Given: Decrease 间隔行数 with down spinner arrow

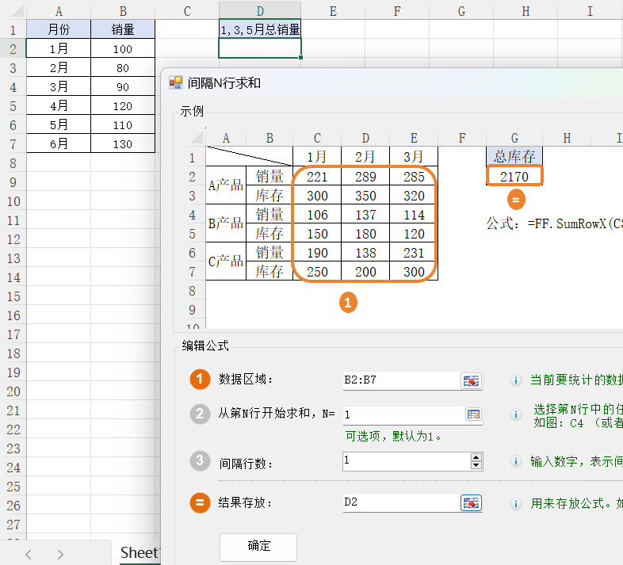Looking at the screenshot, I should (476, 466).
